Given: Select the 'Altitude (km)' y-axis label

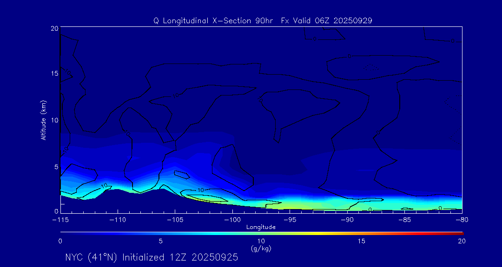Looking at the screenshot, I should pos(43,120).
